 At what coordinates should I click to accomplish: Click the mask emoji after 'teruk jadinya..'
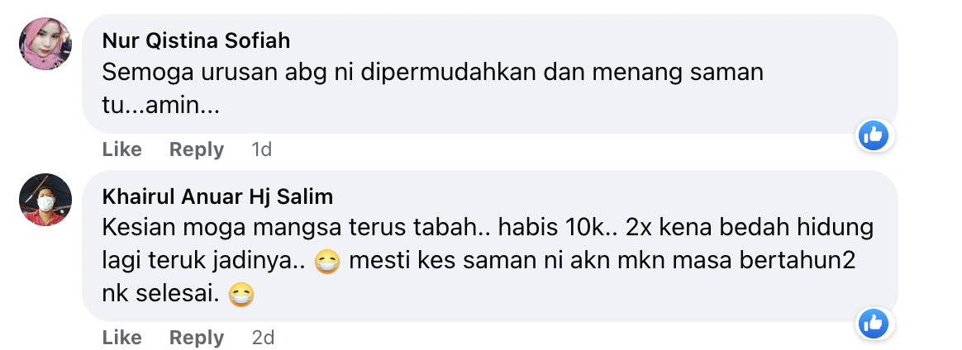[326, 262]
